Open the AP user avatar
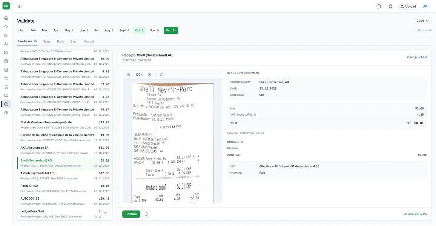 tap(425, 6)
